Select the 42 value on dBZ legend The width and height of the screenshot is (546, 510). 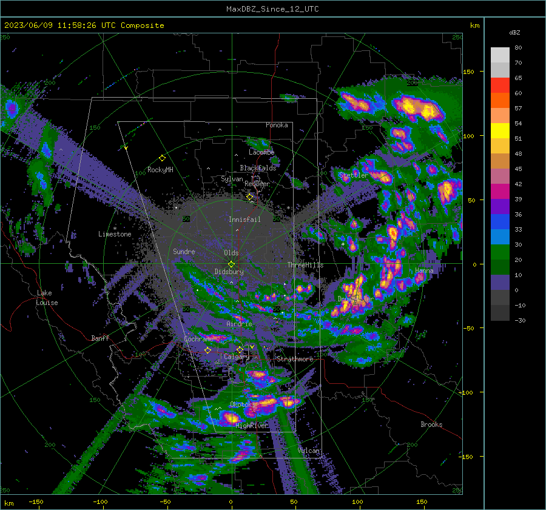[518, 184]
